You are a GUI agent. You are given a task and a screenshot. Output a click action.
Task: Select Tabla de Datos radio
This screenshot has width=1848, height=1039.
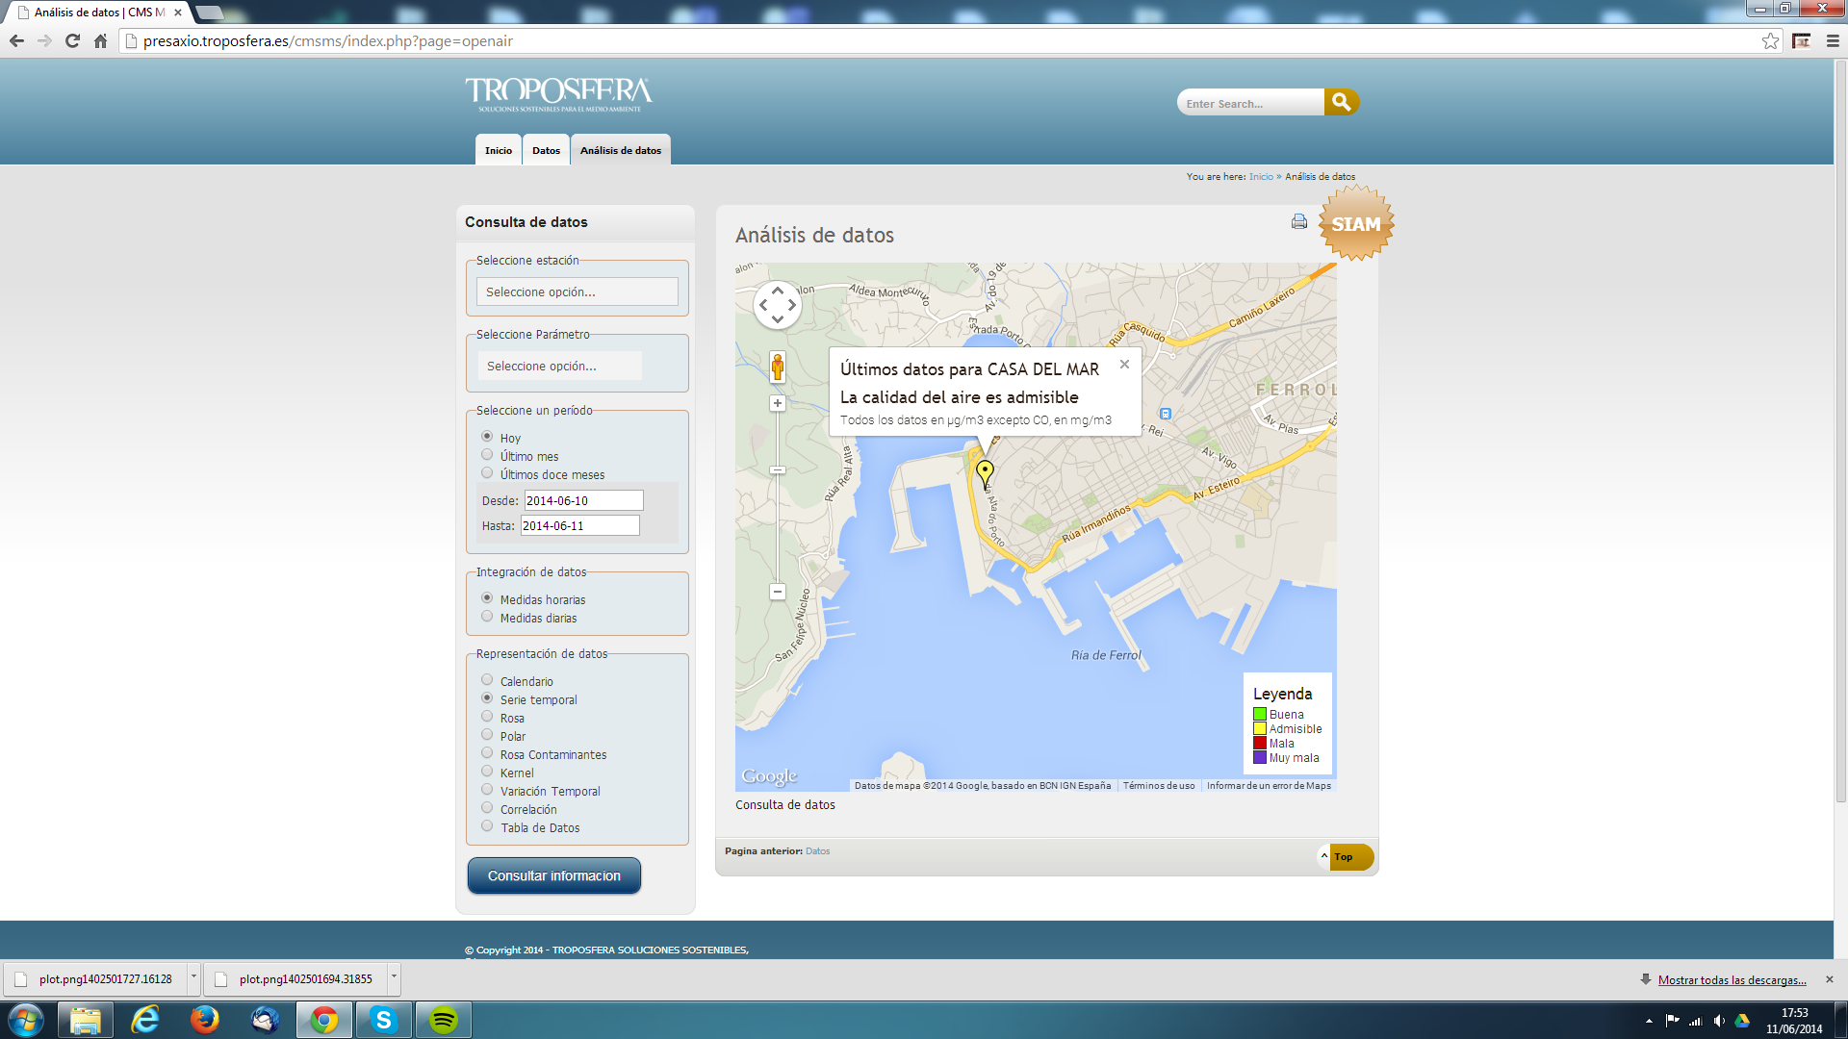(x=487, y=826)
